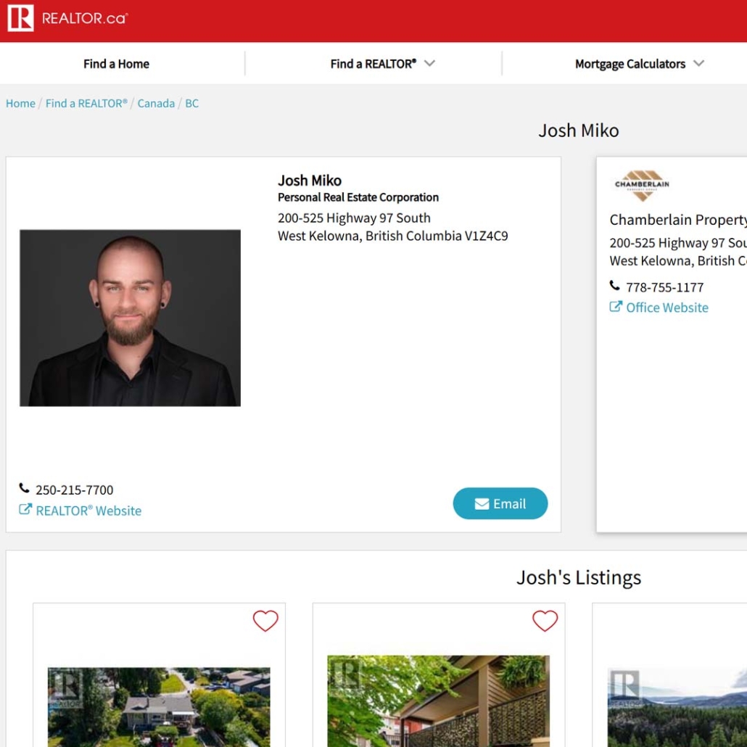Select the Chamberlain Property office name
The height and width of the screenshot is (747, 747).
pos(678,220)
